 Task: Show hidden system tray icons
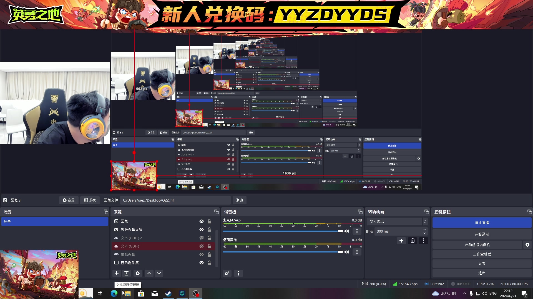tap(464, 293)
